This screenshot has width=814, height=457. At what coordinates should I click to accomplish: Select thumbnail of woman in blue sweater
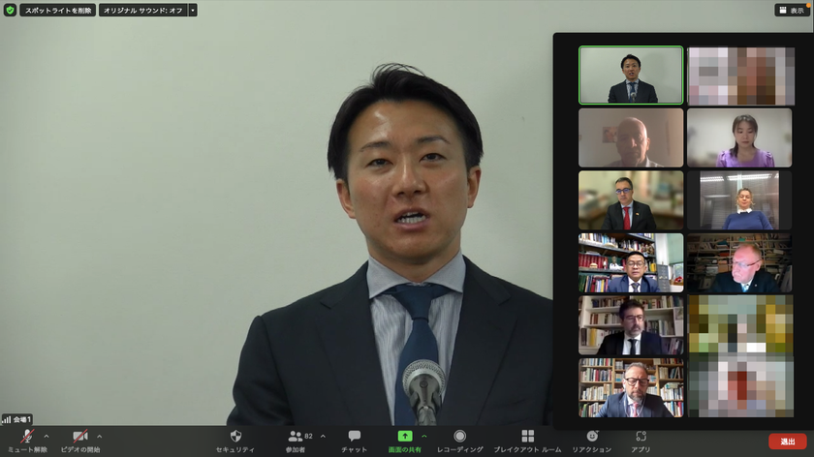[x=739, y=200]
